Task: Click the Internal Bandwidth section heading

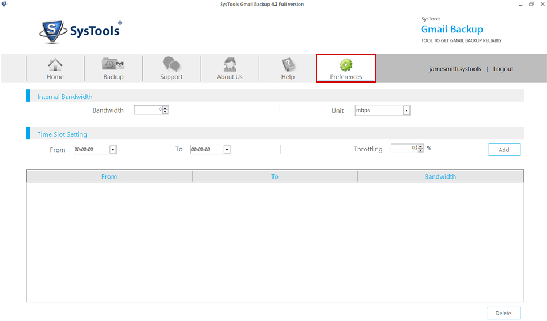Action: [x=65, y=97]
